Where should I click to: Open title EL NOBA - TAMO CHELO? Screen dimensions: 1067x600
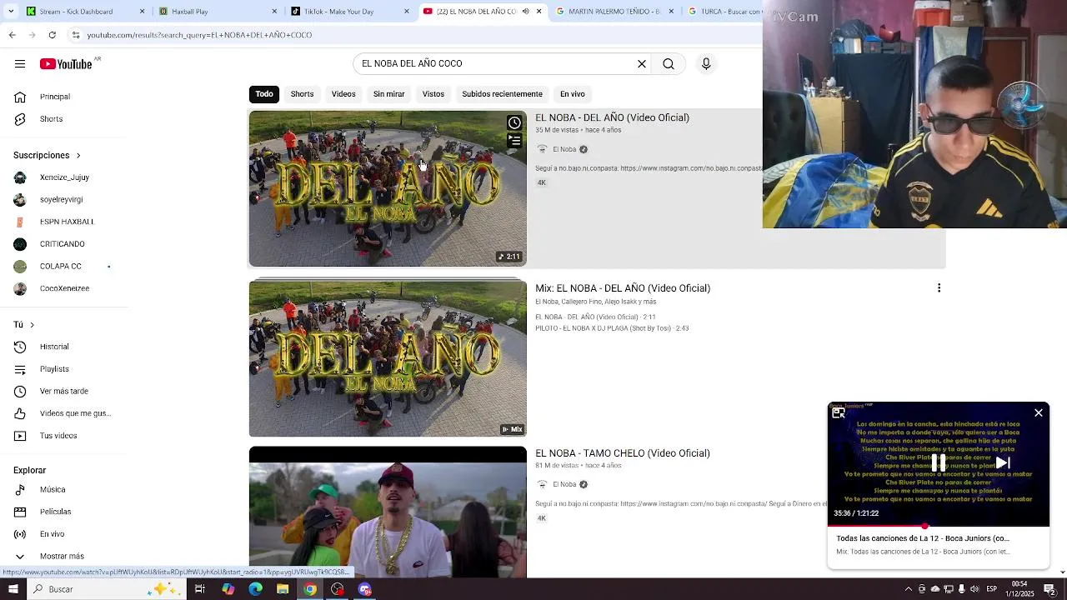tap(623, 453)
